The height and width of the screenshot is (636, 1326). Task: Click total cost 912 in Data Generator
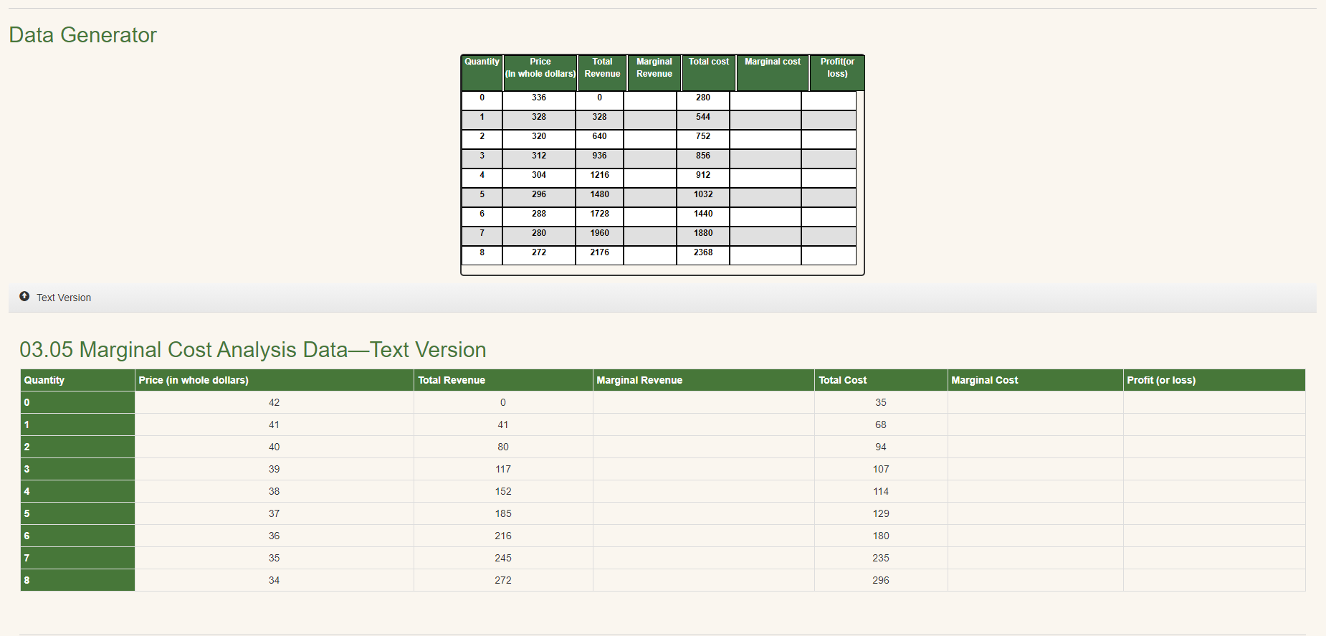click(x=703, y=175)
